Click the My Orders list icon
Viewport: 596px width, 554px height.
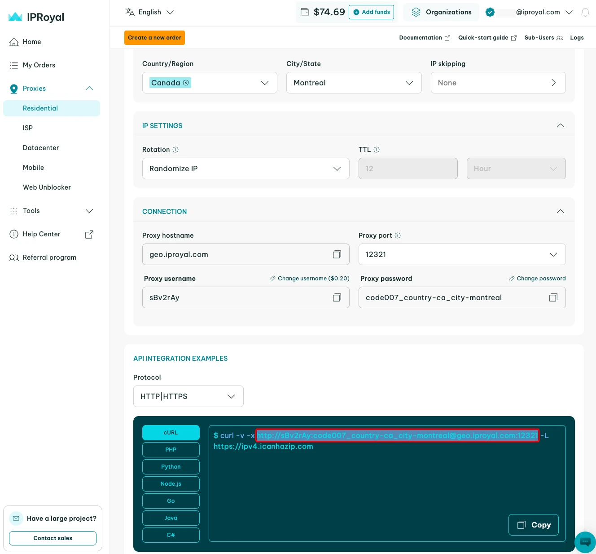14,65
